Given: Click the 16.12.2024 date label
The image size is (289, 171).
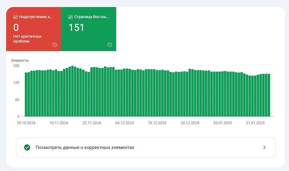Looking at the screenshot, I should [157, 123].
